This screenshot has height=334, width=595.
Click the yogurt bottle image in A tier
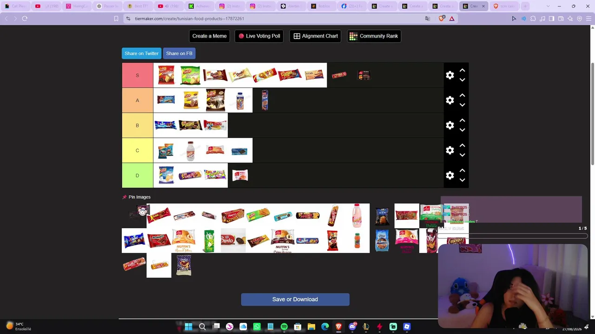[240, 100]
